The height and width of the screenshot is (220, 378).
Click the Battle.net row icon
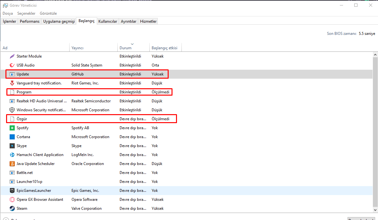pyautogui.click(x=12, y=173)
